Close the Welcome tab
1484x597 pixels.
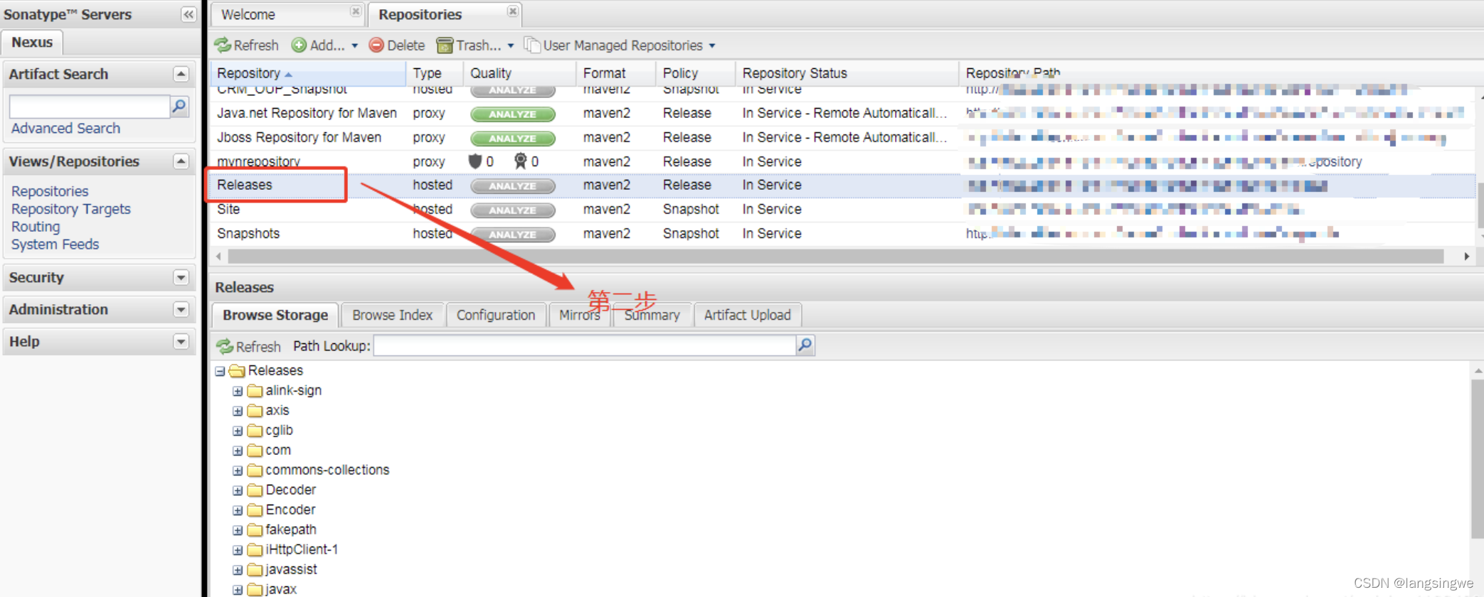point(356,11)
